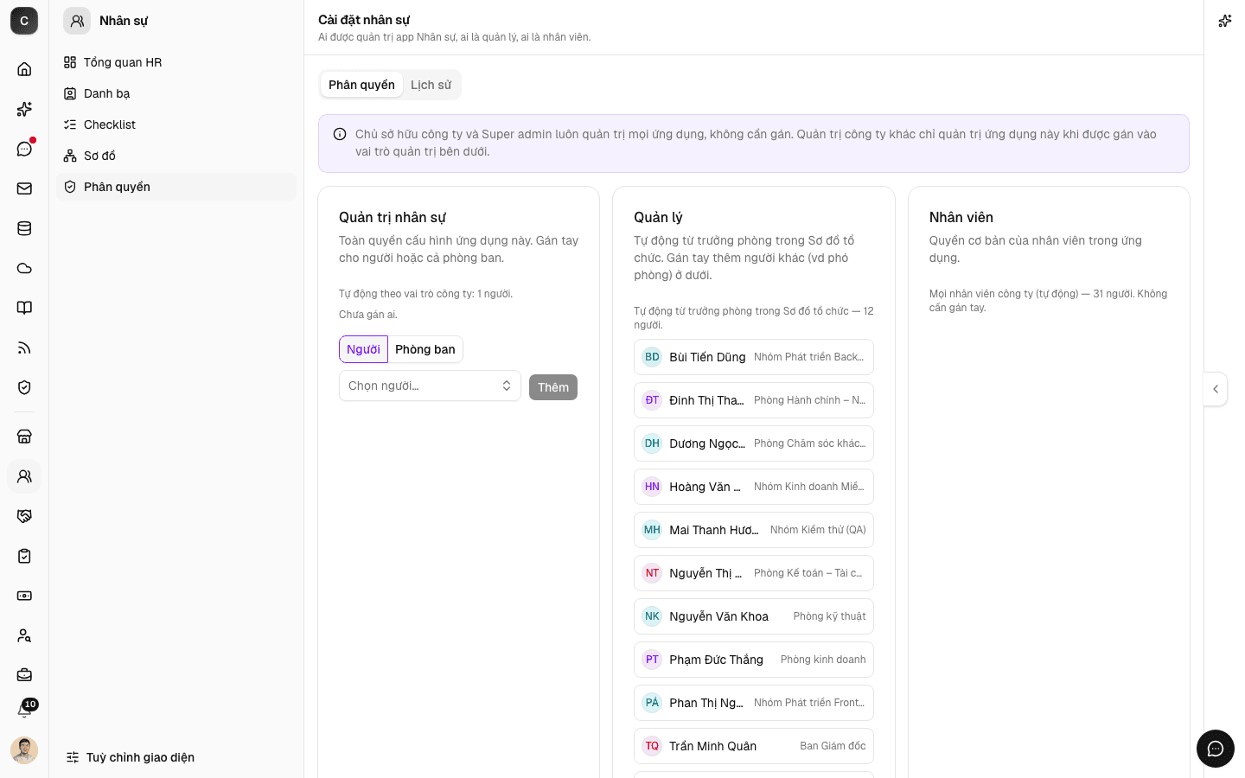
Task: Switch to the Lịch sử tab
Action: (431, 85)
